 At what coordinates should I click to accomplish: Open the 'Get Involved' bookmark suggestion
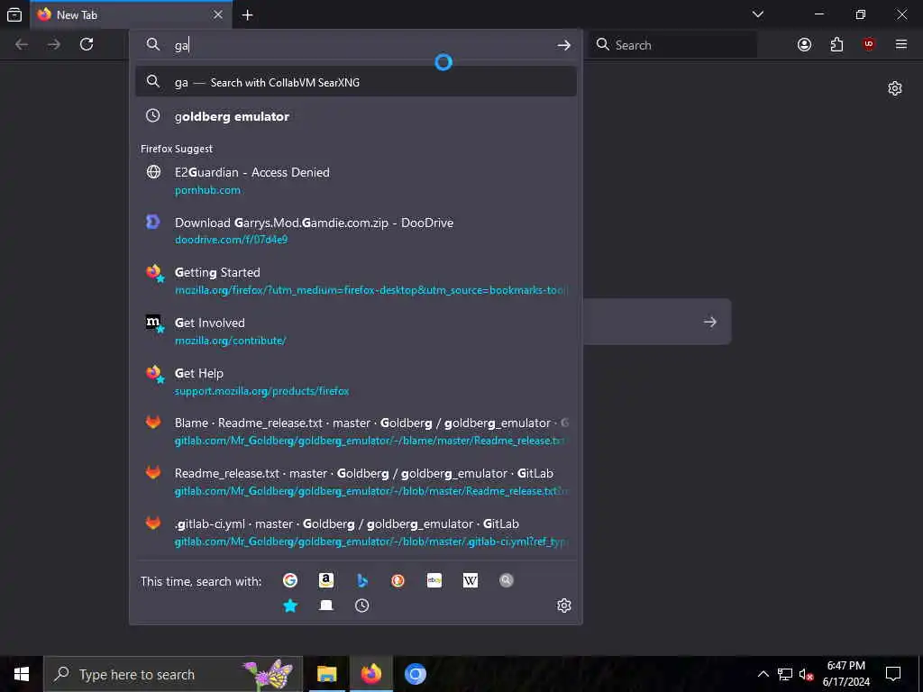tap(355, 332)
